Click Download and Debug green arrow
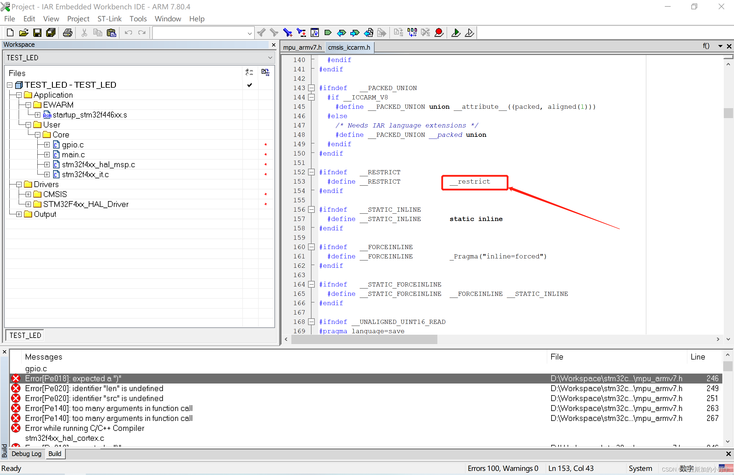This screenshot has height=475, width=734. pyautogui.click(x=455, y=32)
